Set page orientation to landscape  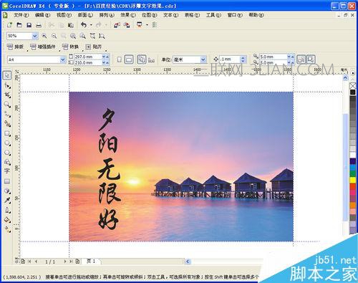[x=129, y=59]
